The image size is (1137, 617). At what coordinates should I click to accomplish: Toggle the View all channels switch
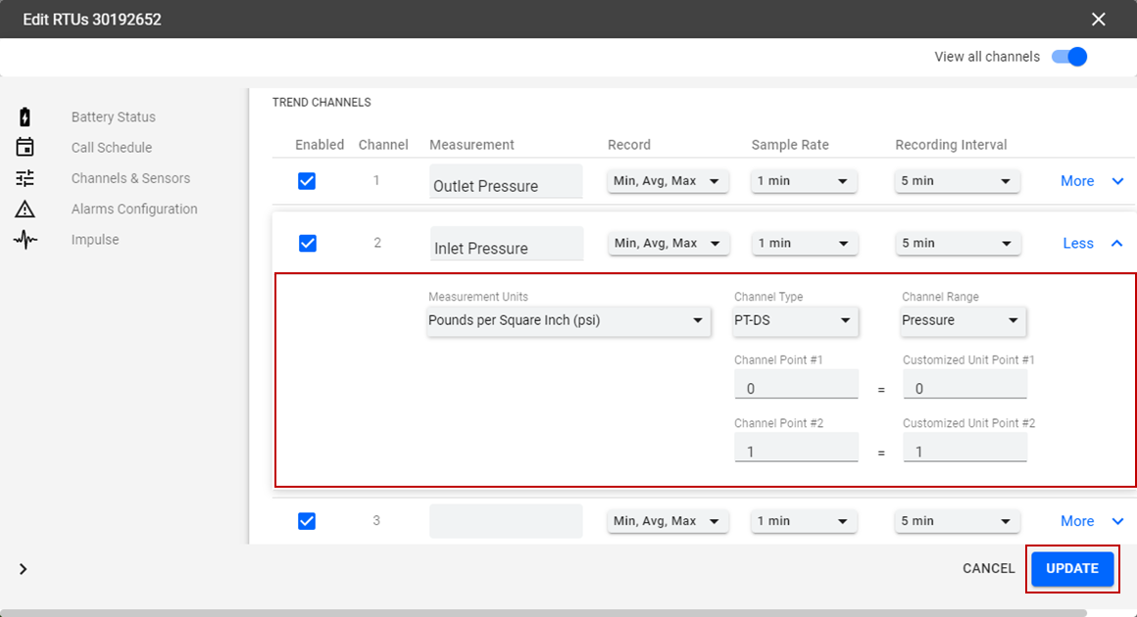(1069, 57)
